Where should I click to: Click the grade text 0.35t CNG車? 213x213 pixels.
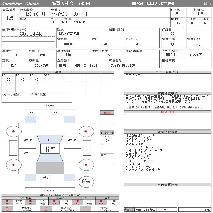(x=68, y=22)
